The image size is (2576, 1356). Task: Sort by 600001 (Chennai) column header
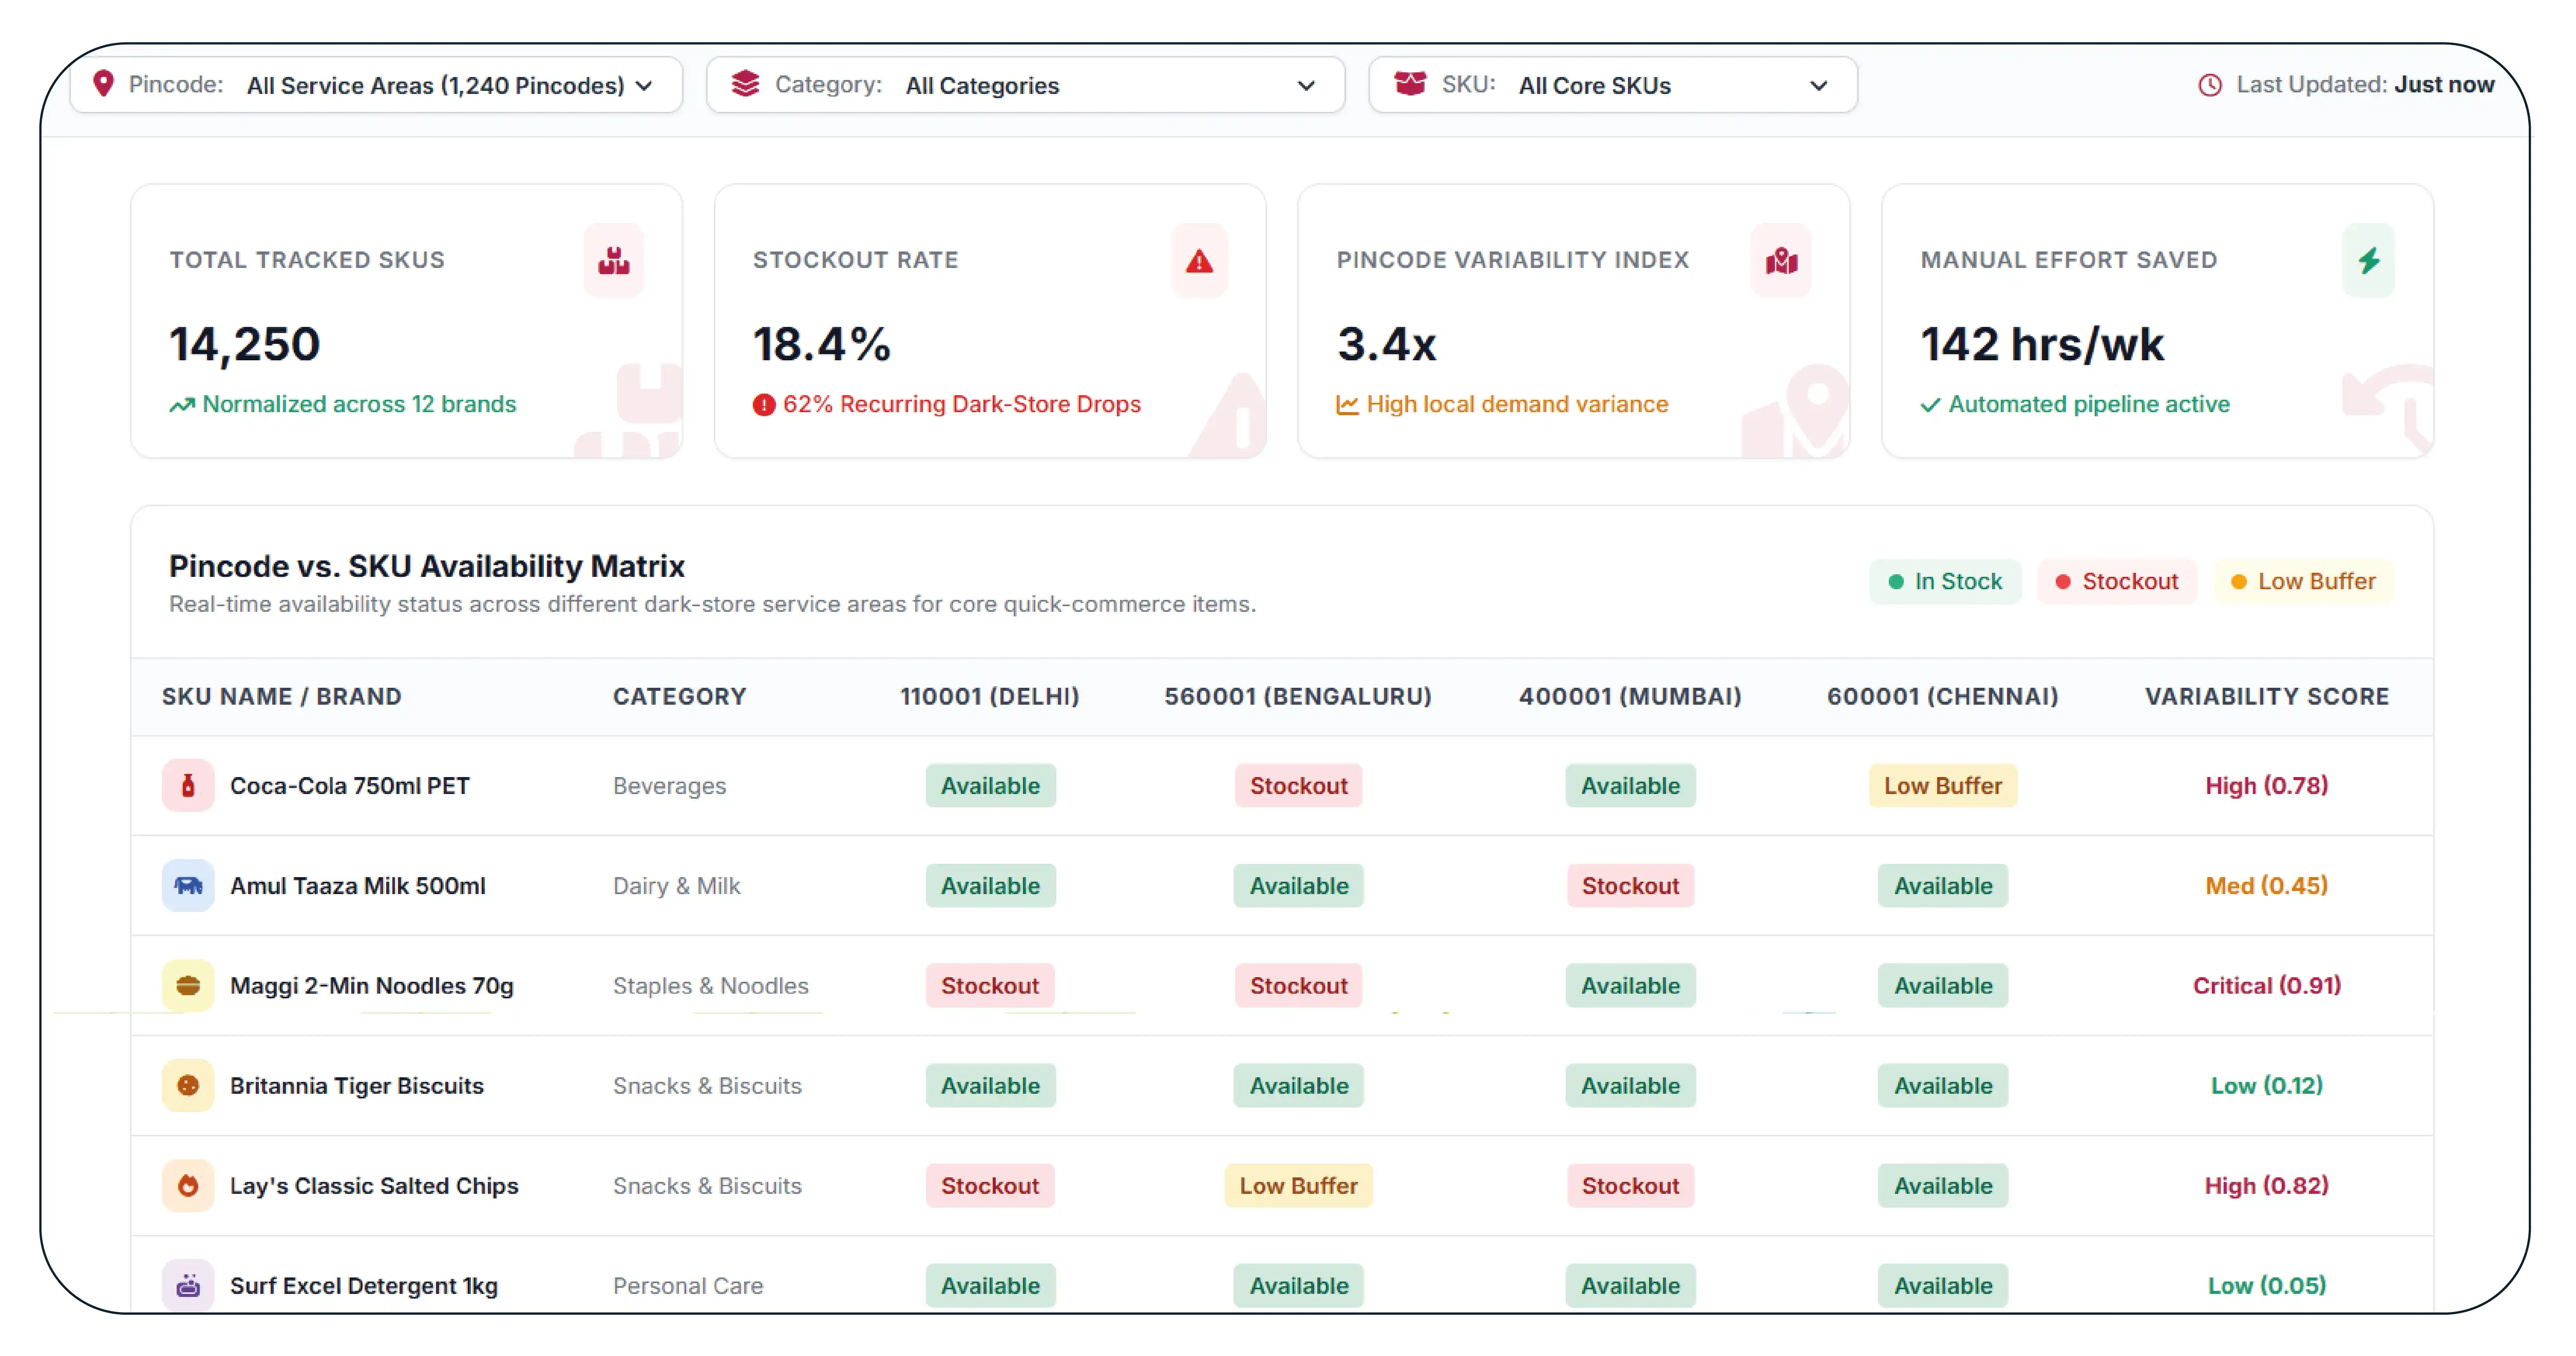pyautogui.click(x=1943, y=696)
